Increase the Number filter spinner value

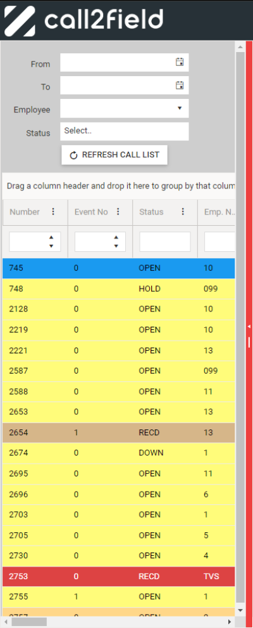pyautogui.click(x=51, y=238)
